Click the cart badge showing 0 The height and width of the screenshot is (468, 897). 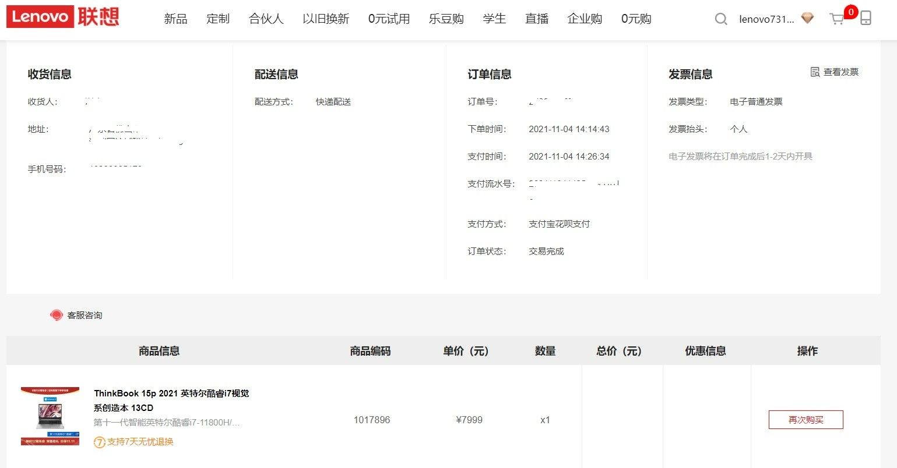(851, 12)
